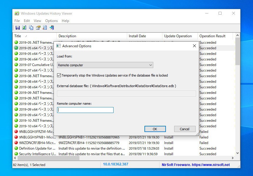The image size is (253, 176).
Task: Sort by Install Date column header
Action: 137,36
